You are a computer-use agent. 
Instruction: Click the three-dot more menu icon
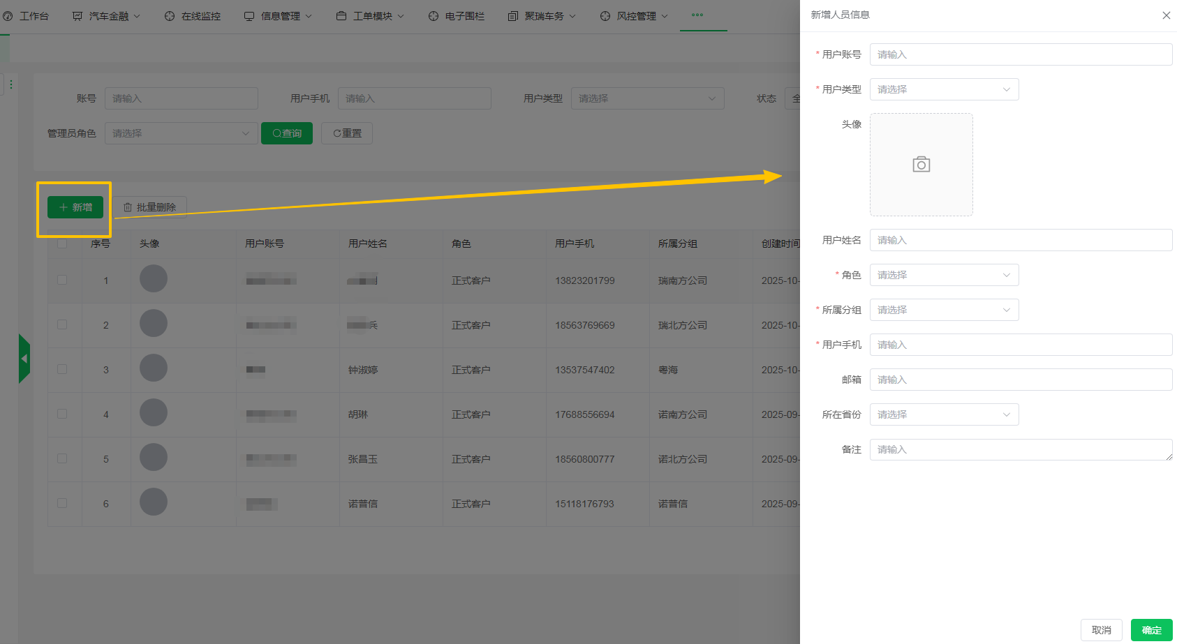[697, 15]
